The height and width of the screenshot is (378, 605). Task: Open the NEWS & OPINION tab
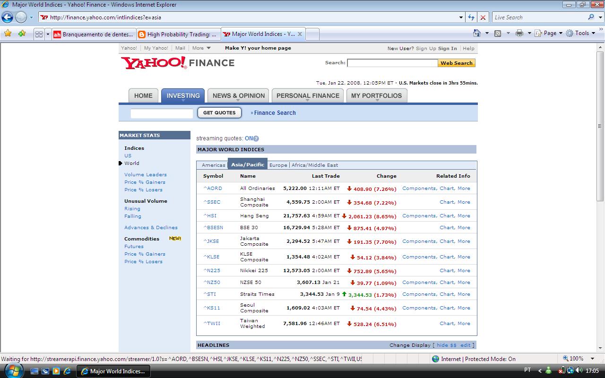[x=238, y=95]
